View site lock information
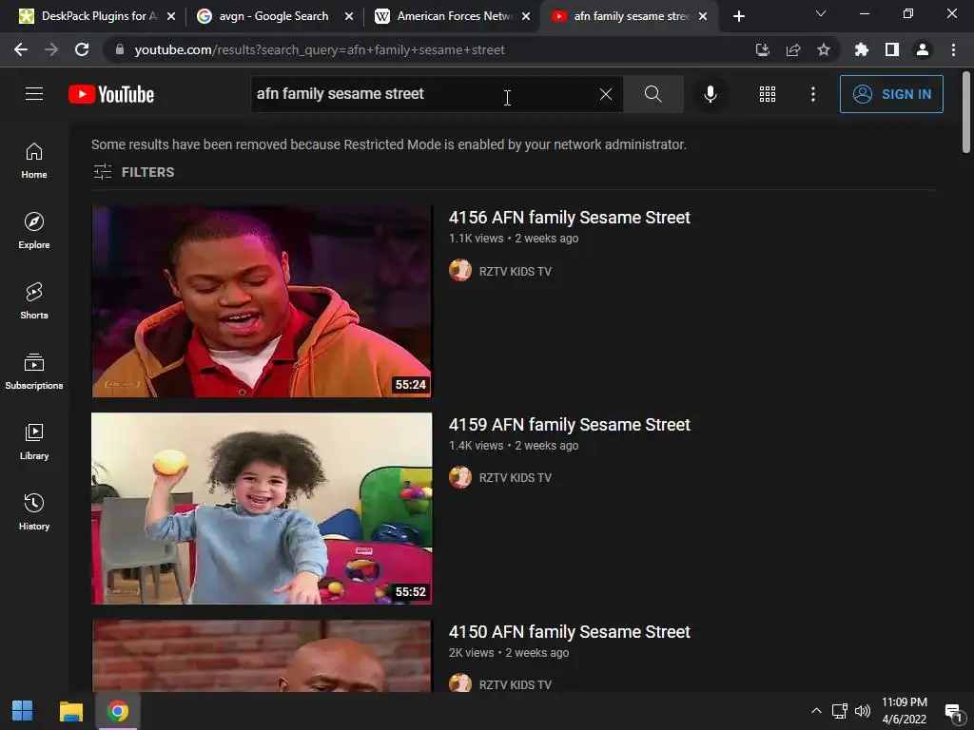Screen dimensions: 974x730 tap(120, 49)
